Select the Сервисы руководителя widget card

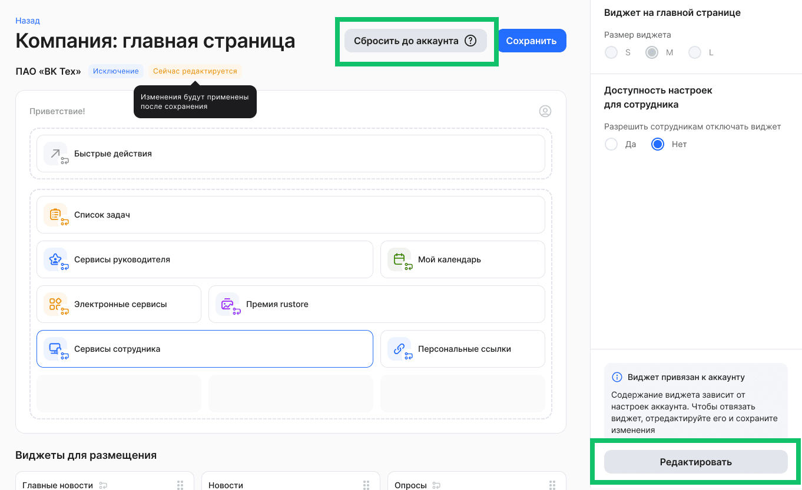click(x=205, y=259)
